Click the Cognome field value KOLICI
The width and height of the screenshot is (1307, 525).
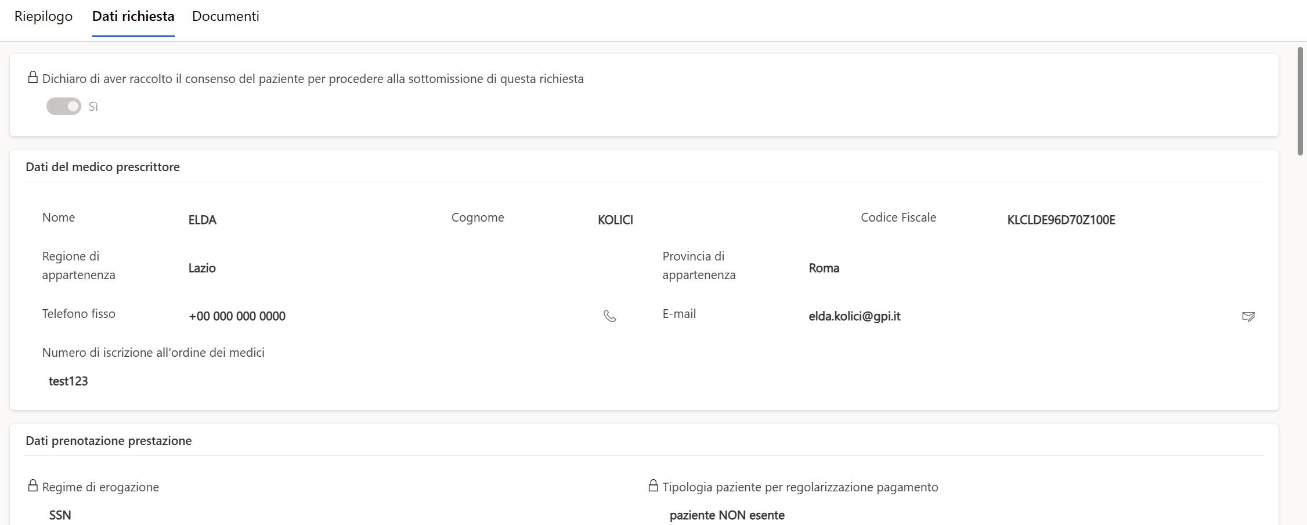(x=615, y=220)
